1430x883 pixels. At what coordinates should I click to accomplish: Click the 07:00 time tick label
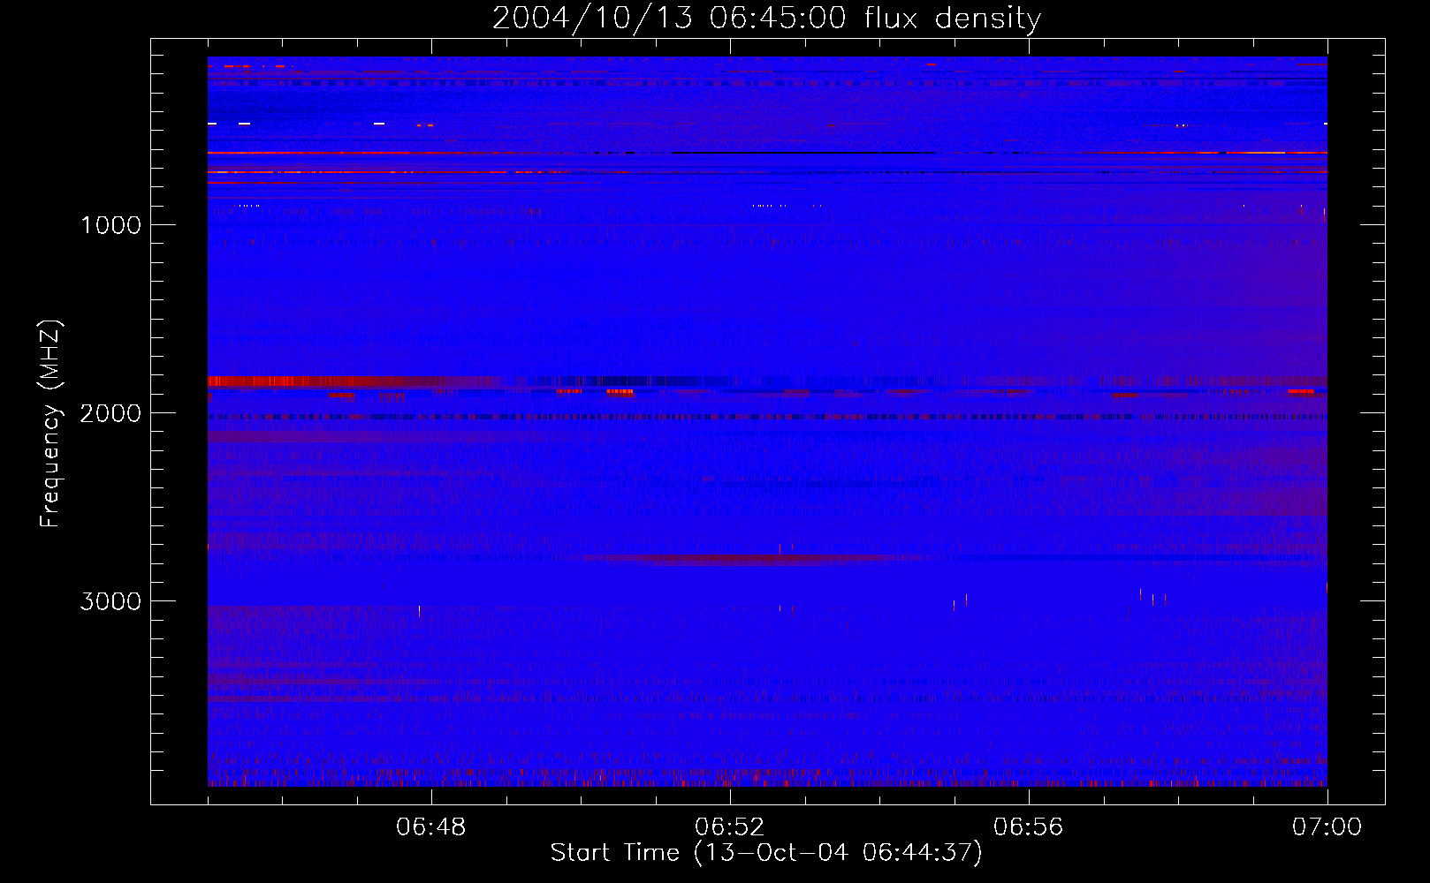[1327, 827]
